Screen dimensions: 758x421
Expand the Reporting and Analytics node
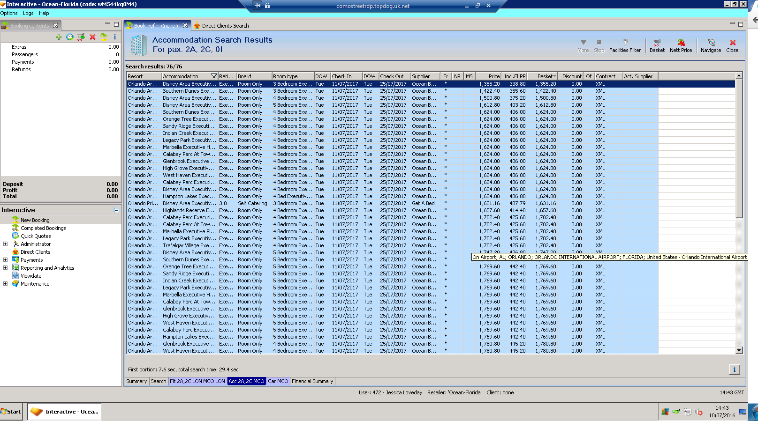click(x=6, y=268)
